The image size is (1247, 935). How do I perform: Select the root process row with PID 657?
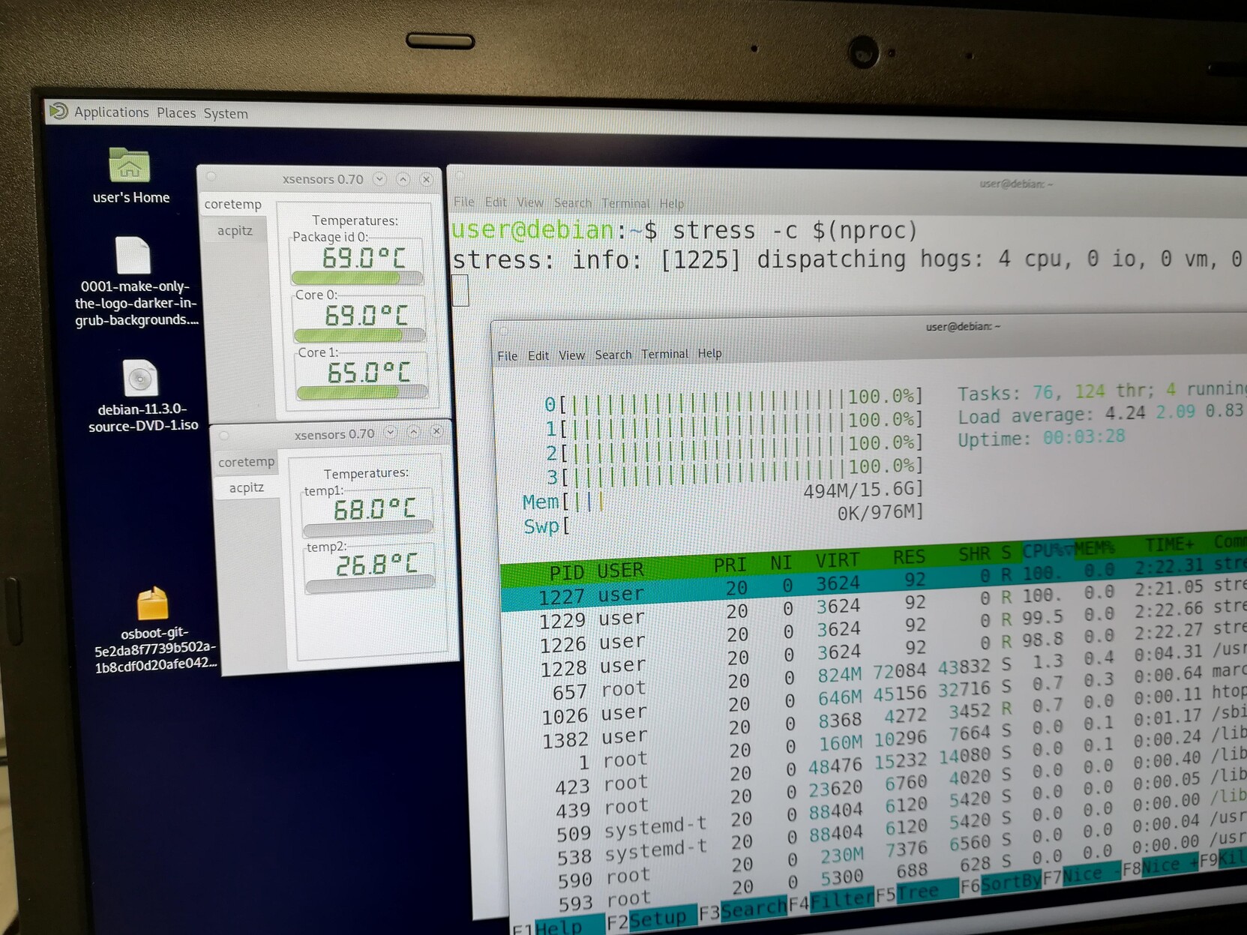(875, 676)
